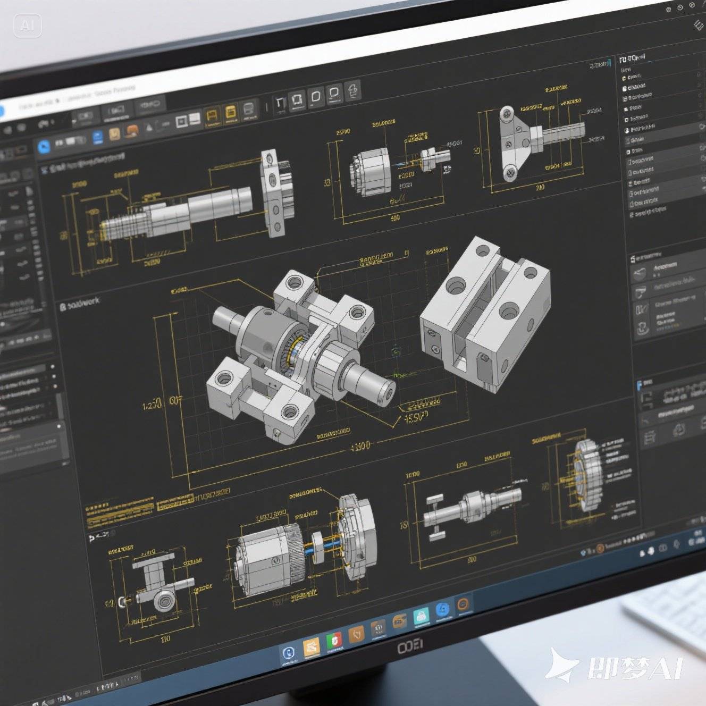Click the "1300" dimension under the central assembly
The width and height of the screenshot is (706, 706).
(360, 446)
